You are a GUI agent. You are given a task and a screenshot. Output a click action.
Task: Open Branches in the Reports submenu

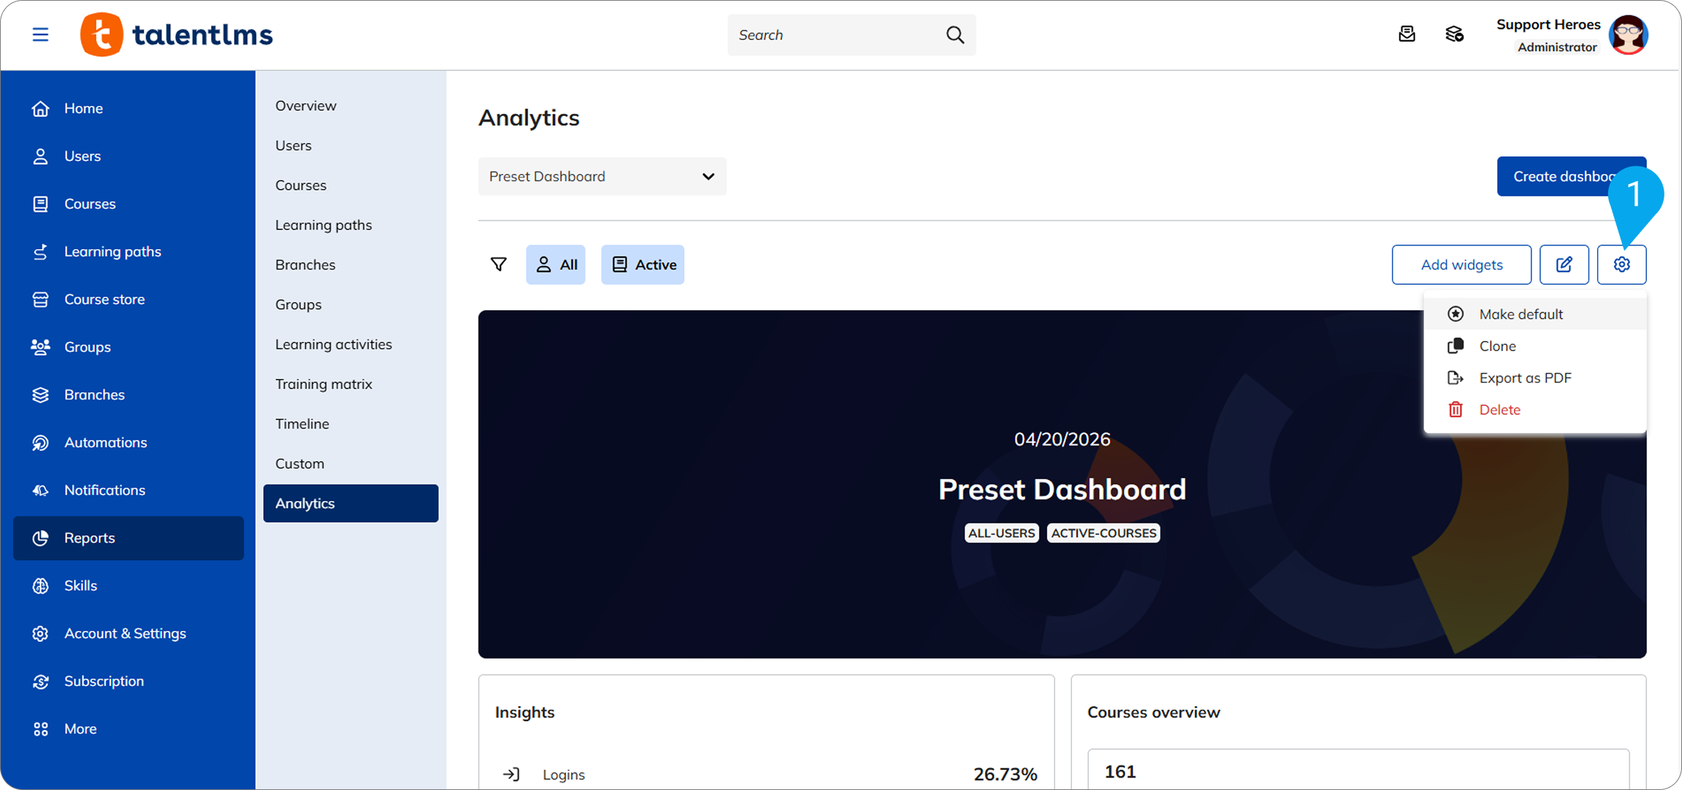tap(351, 265)
